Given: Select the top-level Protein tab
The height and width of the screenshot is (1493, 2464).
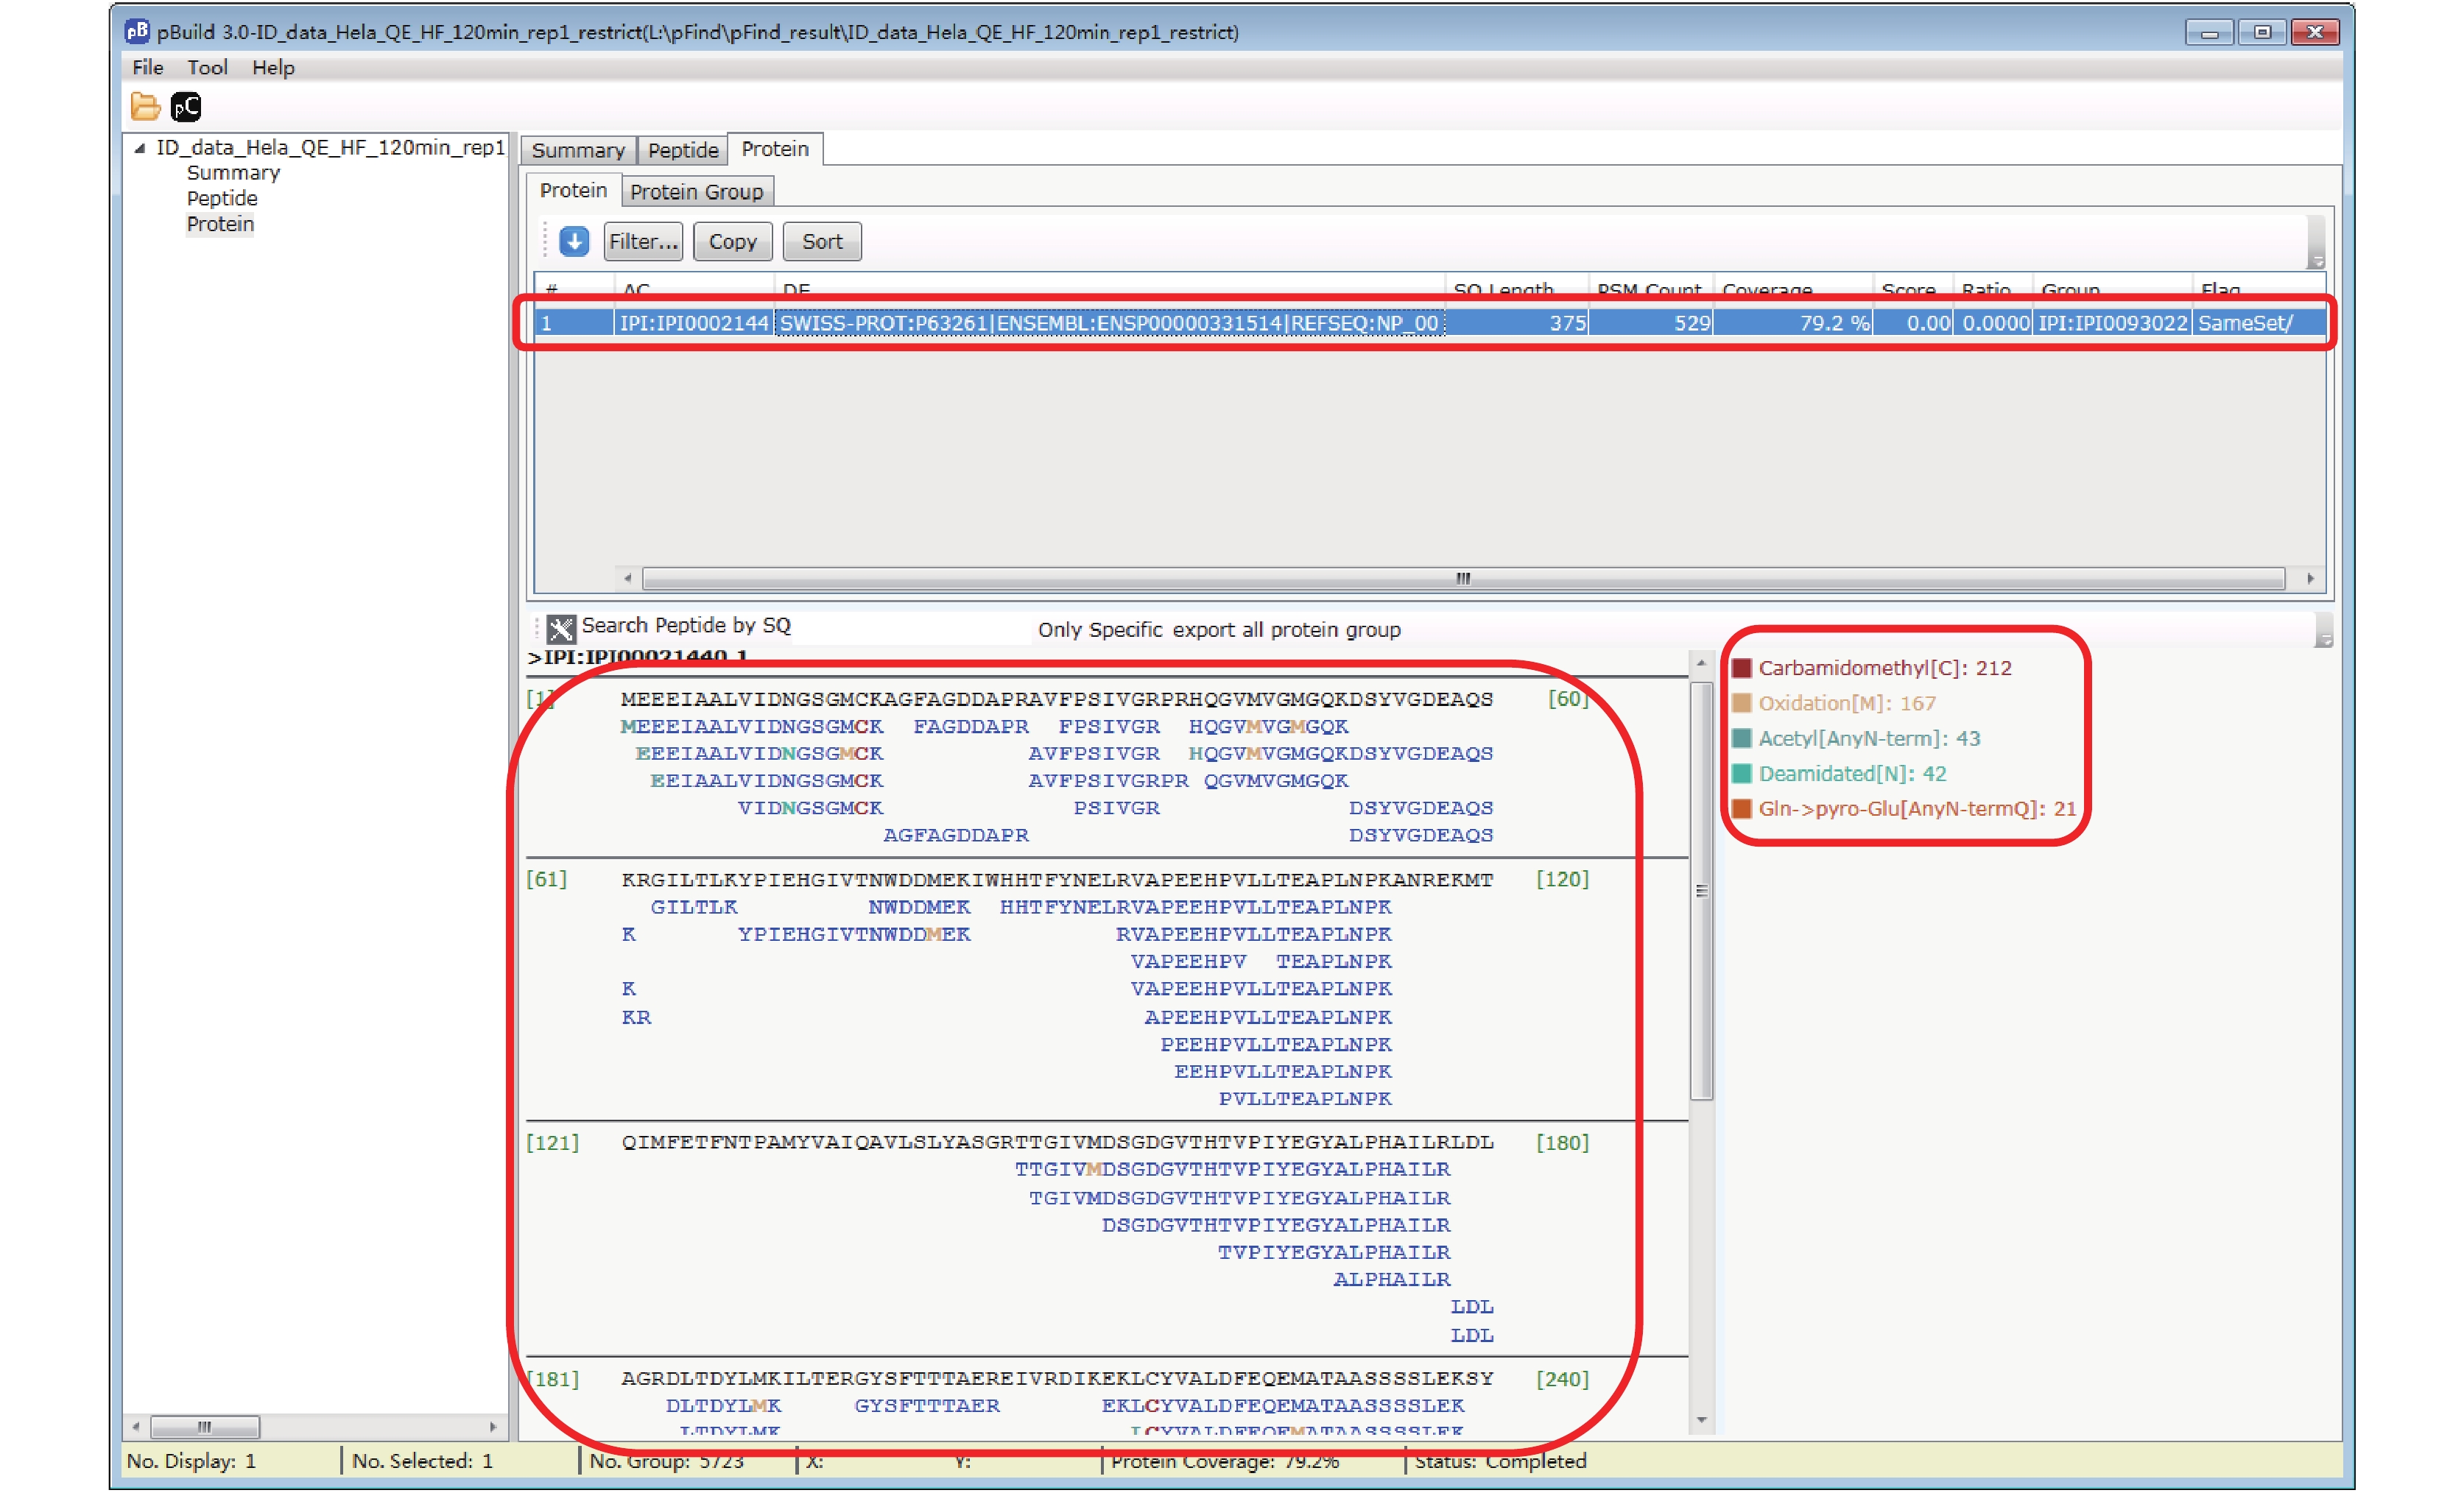Looking at the screenshot, I should tap(775, 149).
